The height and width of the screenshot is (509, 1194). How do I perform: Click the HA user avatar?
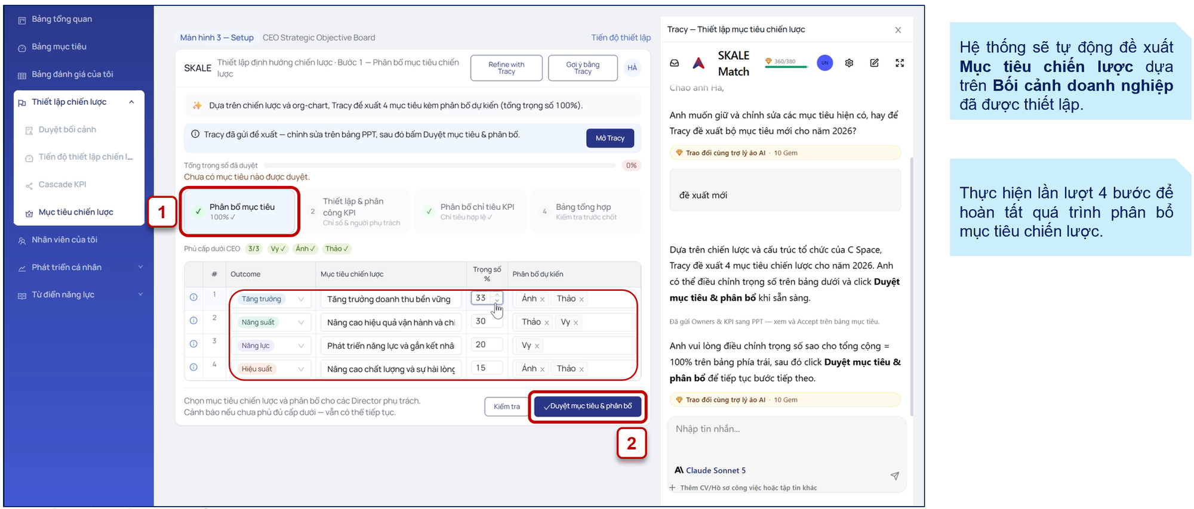coord(632,68)
